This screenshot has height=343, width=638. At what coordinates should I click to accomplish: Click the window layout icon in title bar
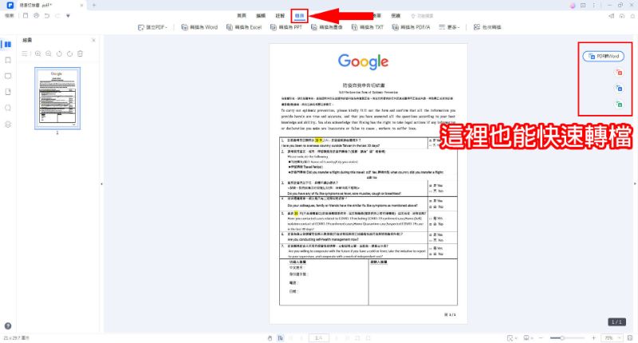[x=583, y=6]
